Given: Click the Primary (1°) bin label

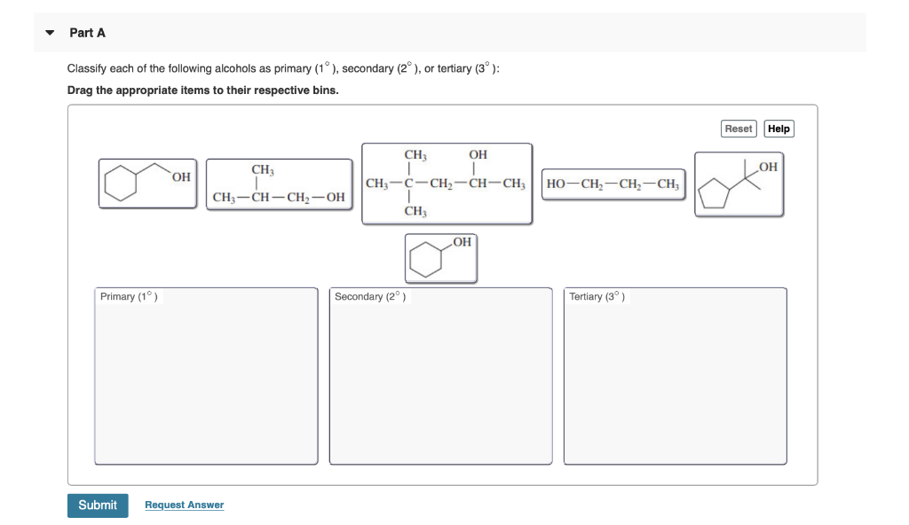Looking at the screenshot, I should [x=127, y=296].
